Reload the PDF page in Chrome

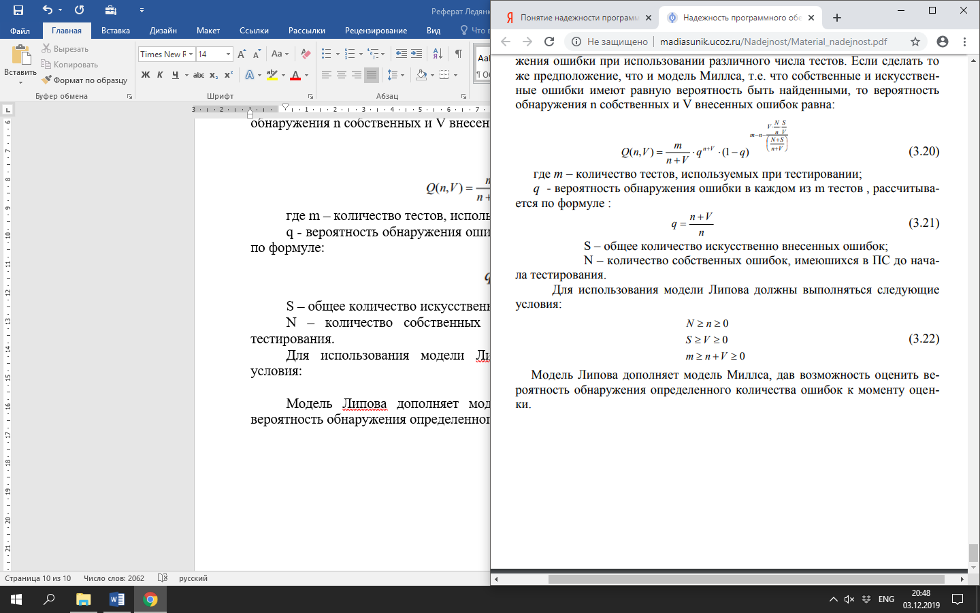(549, 42)
